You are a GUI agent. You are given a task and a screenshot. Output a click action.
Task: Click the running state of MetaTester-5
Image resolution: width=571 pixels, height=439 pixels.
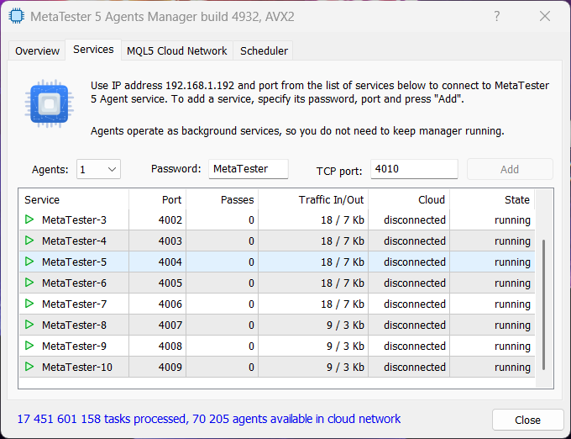pyautogui.click(x=512, y=262)
